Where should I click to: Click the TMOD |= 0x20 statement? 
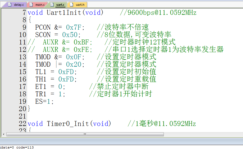pyautogui.click(x=60, y=64)
